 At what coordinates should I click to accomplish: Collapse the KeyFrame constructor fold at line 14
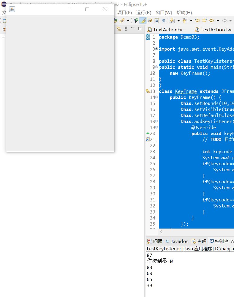pyautogui.click(x=156, y=97)
